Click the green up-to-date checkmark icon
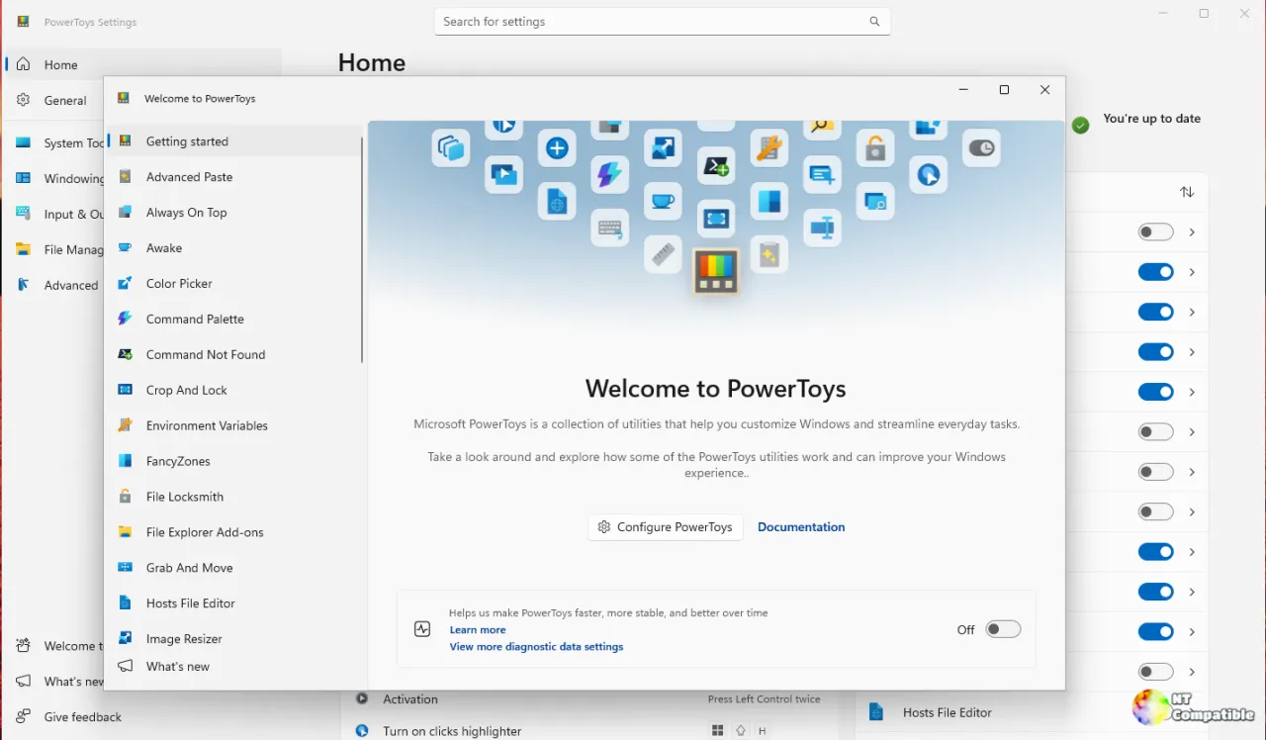The image size is (1266, 740). pos(1081,126)
